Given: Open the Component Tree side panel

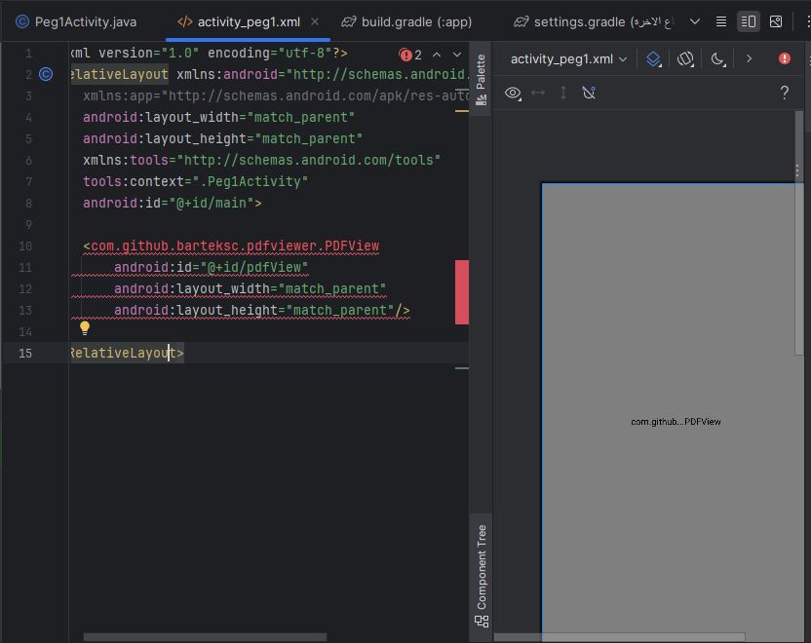Looking at the screenshot, I should (x=482, y=576).
